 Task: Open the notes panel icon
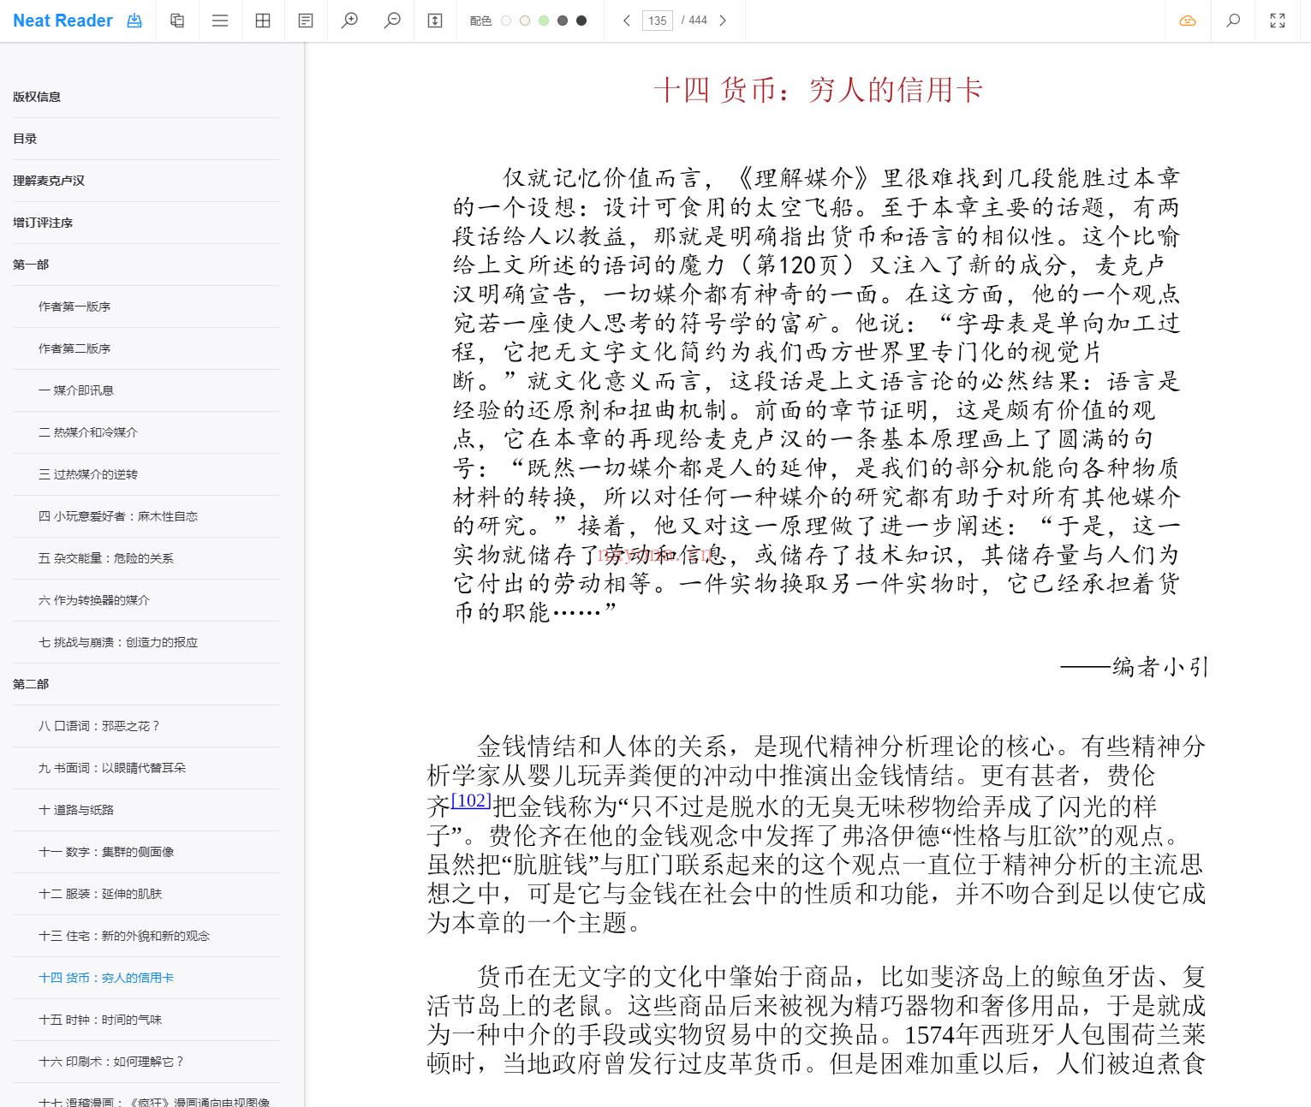[x=306, y=21]
